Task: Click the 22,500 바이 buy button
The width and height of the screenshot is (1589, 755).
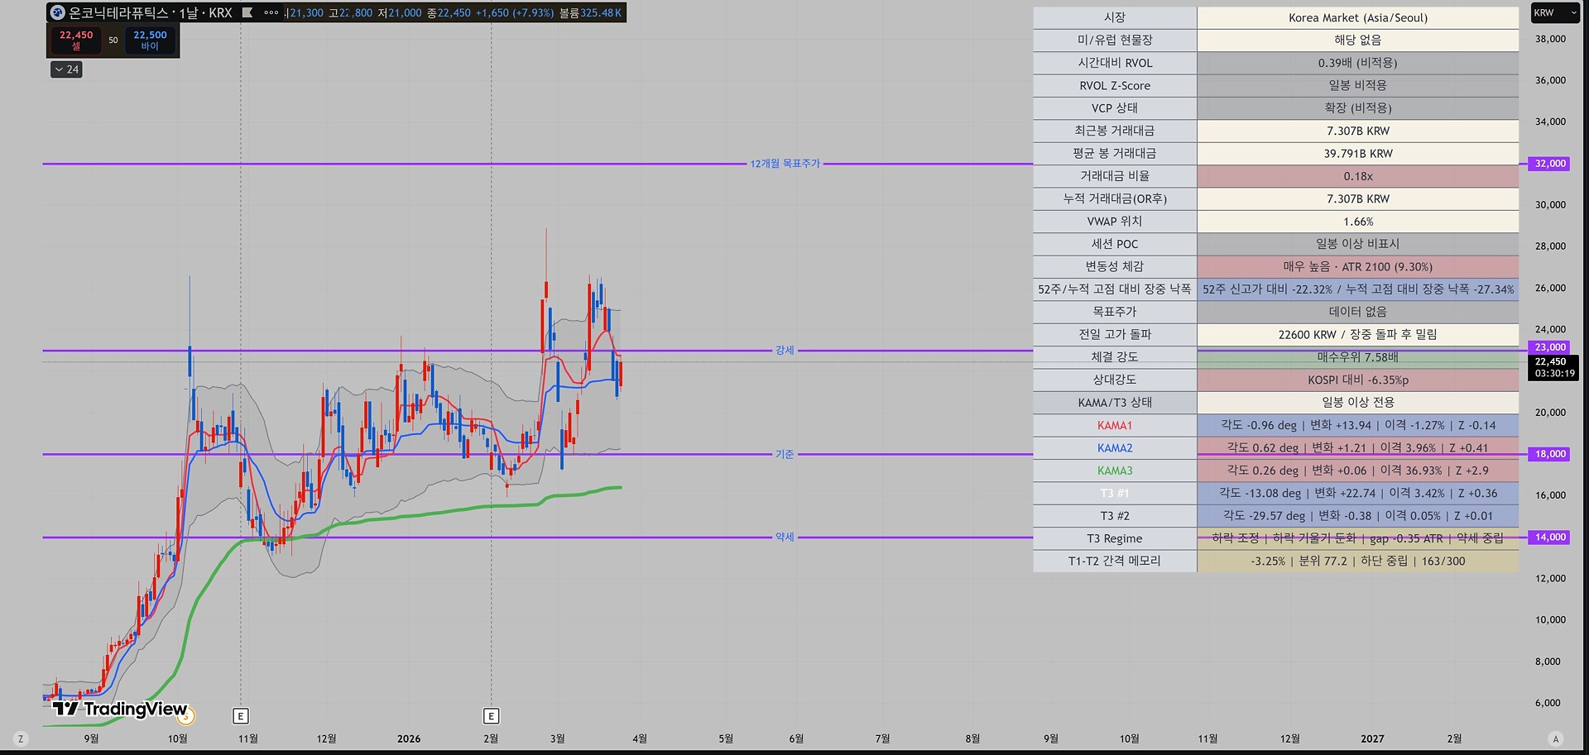Action: pos(150,40)
